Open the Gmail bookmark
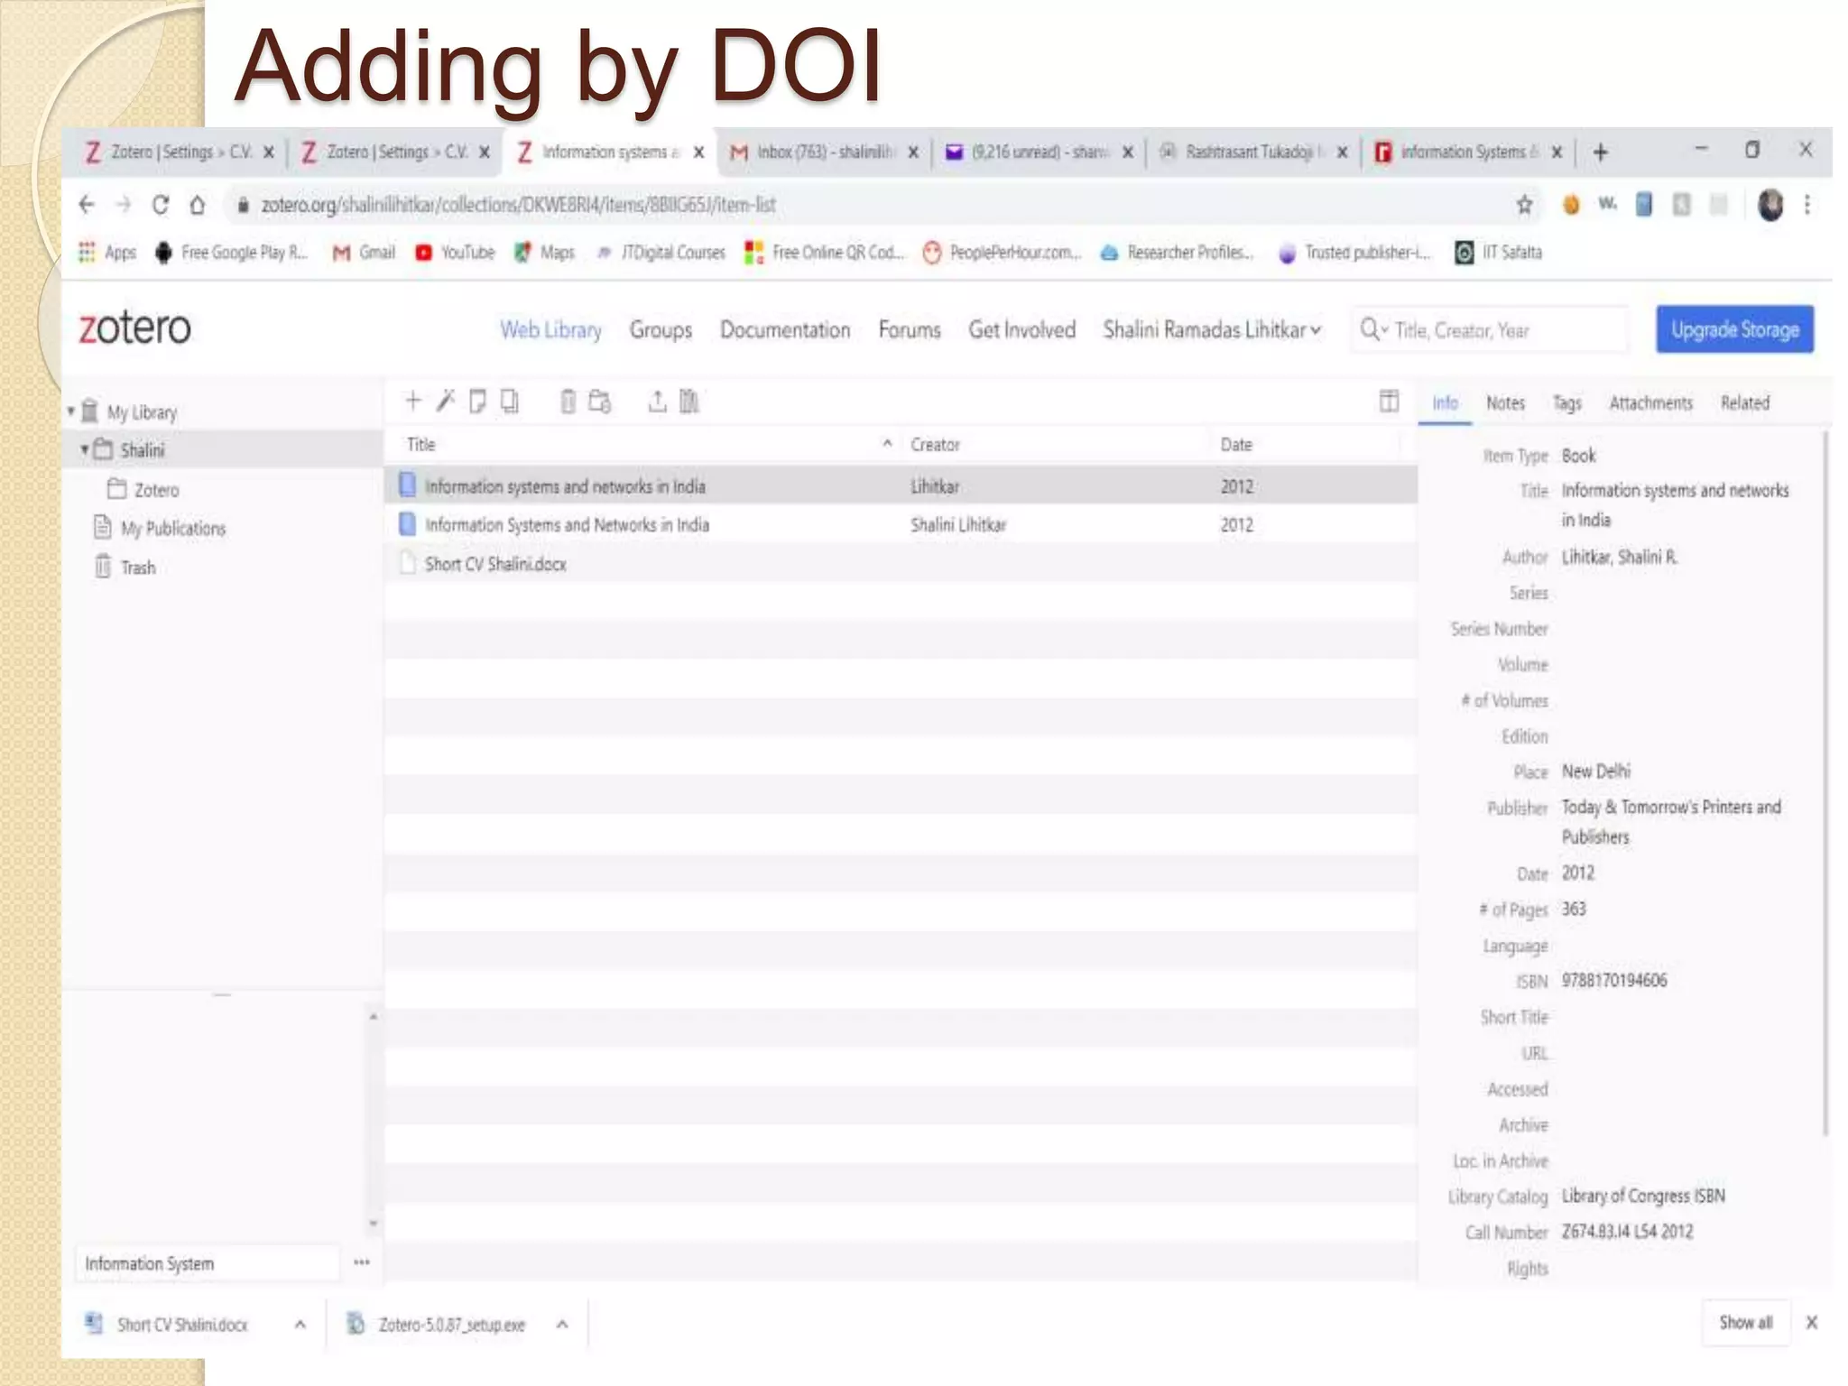The height and width of the screenshot is (1386, 1848). click(x=364, y=253)
